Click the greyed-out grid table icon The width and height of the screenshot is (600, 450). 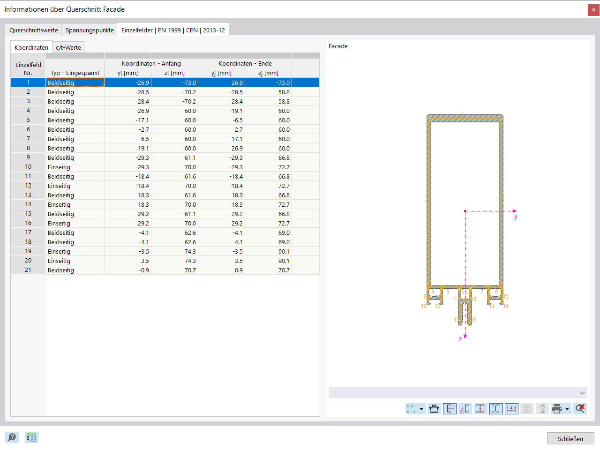pos(527,409)
